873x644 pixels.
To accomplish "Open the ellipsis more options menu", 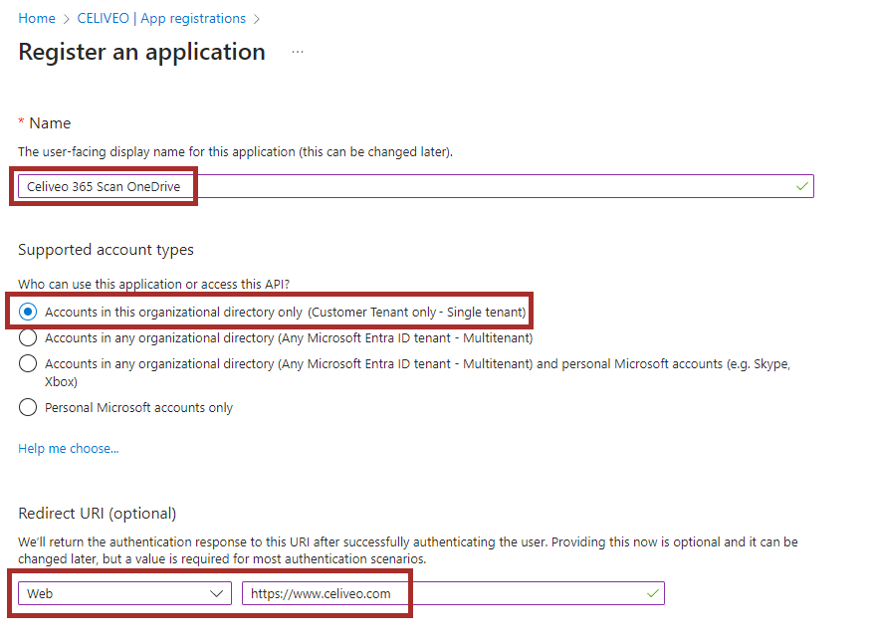I will point(298,52).
